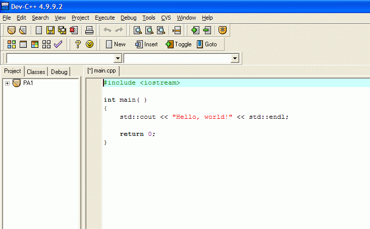Viewport: 370px width, 229px height.
Task: Click the Redo arrow icon
Action: coord(119,30)
